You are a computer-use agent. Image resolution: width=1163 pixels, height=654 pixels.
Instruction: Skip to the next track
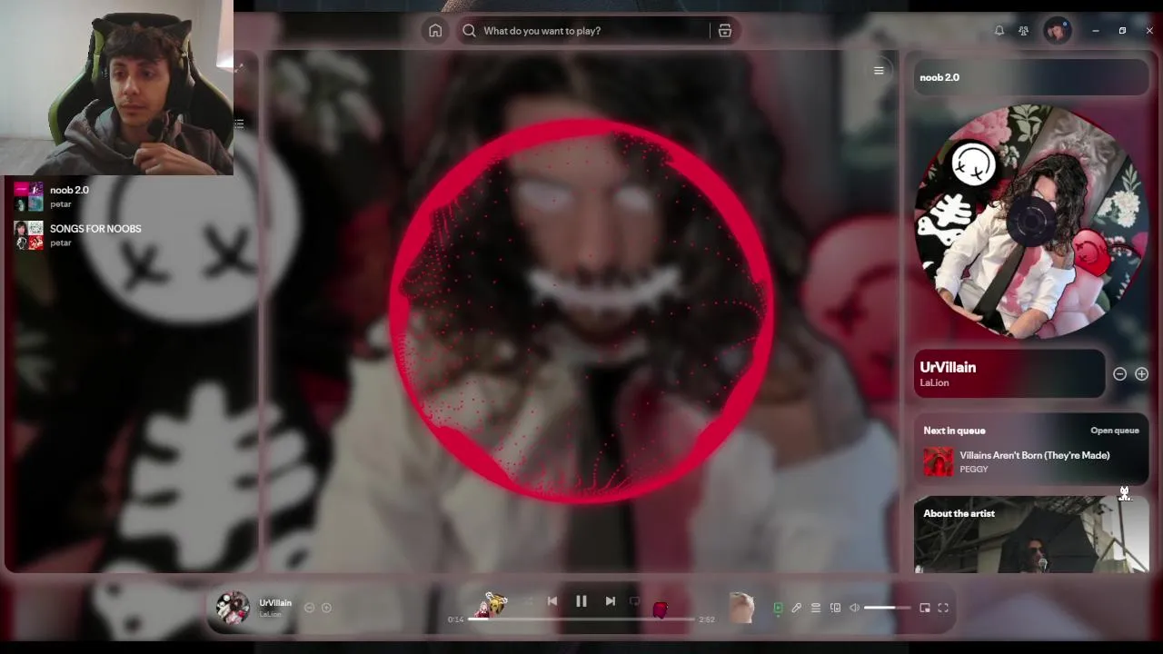click(611, 600)
